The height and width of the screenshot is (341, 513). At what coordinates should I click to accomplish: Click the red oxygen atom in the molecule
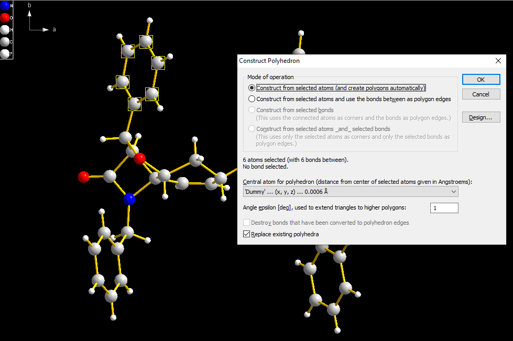point(83,178)
